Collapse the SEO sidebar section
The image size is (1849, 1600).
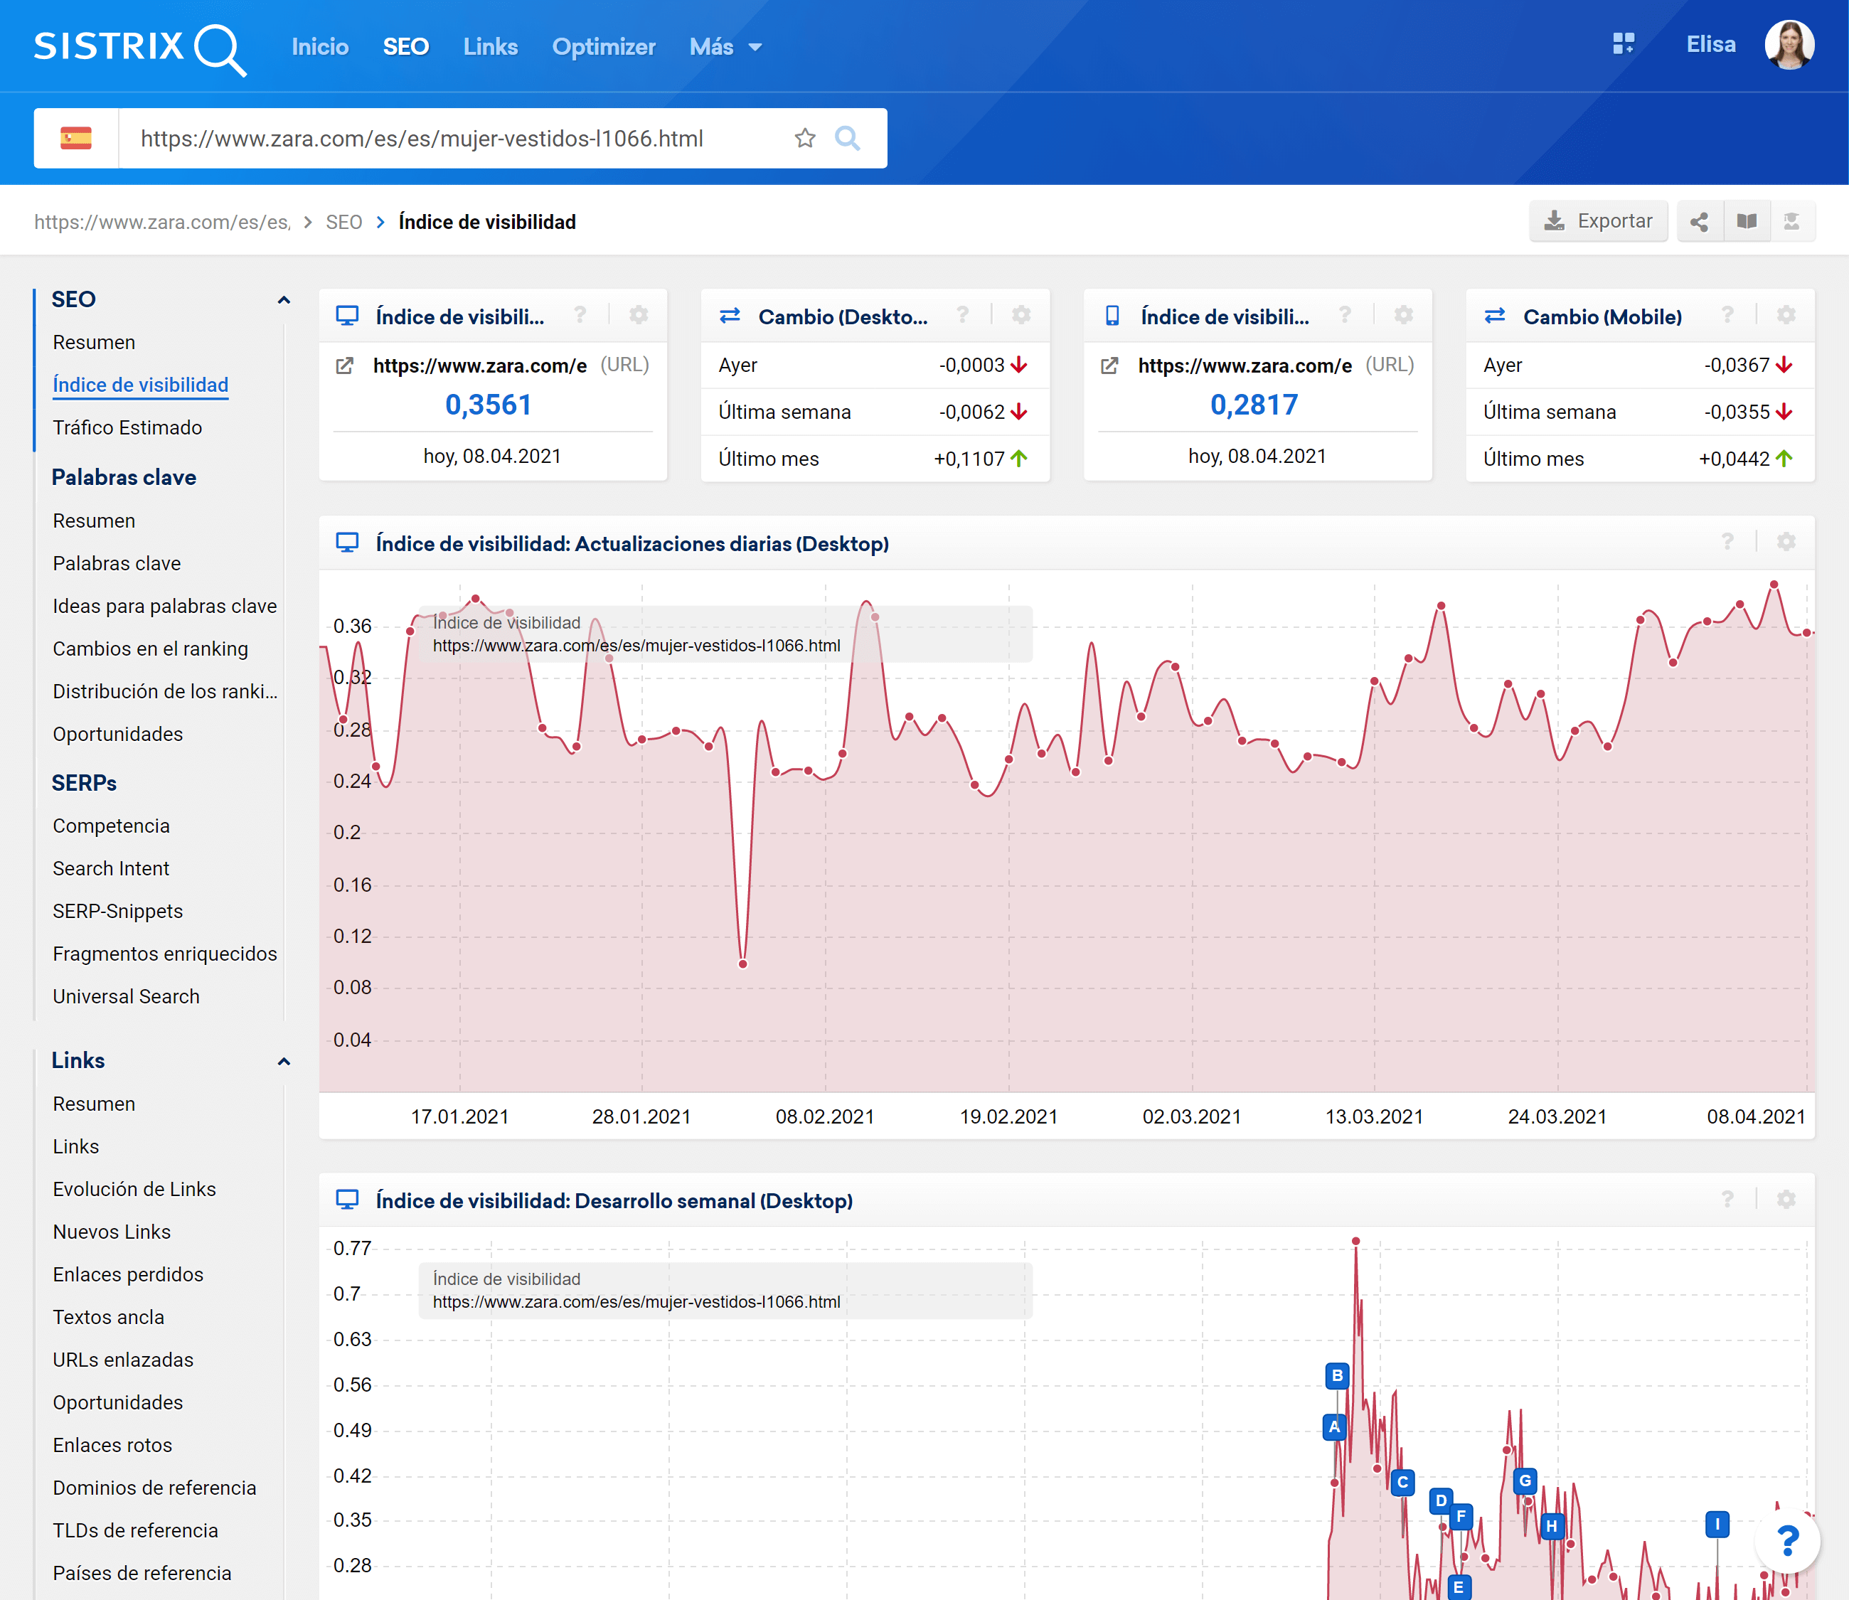click(x=284, y=300)
